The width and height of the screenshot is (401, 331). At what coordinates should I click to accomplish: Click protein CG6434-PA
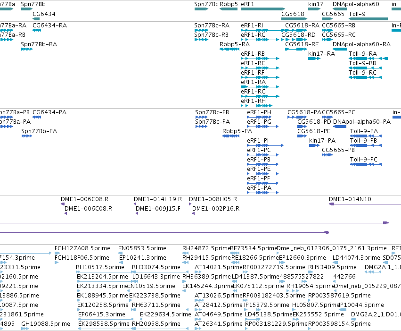pos(49,112)
